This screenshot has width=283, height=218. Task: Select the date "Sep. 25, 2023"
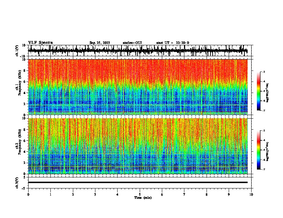click(100, 43)
